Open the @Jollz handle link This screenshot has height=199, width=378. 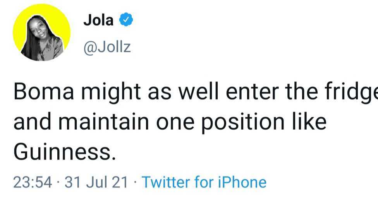(107, 47)
